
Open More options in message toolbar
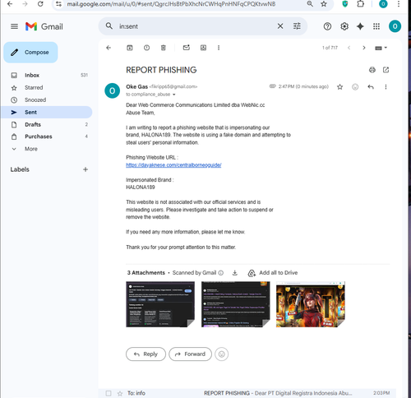(x=219, y=48)
